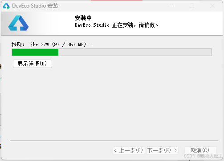Go back with the 上一步(P) button
Screen dimensions: 224x161
(x=129, y=150)
